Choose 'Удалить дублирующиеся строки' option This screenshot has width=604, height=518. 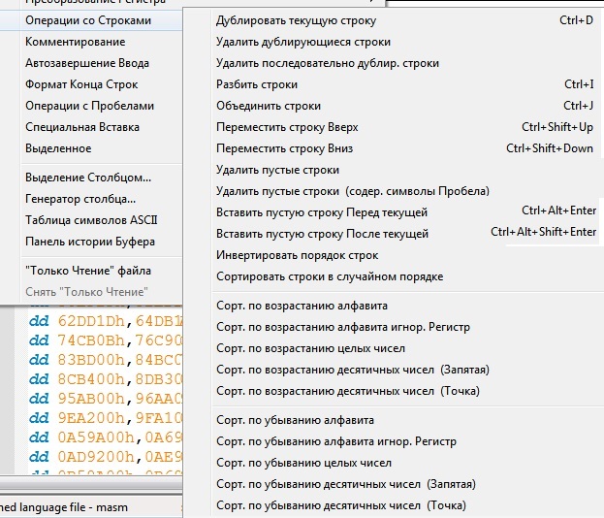(303, 42)
